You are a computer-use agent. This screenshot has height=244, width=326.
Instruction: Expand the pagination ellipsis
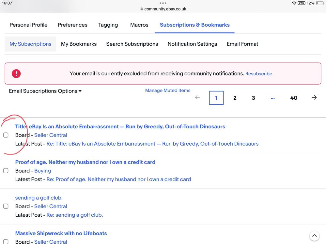(272, 98)
